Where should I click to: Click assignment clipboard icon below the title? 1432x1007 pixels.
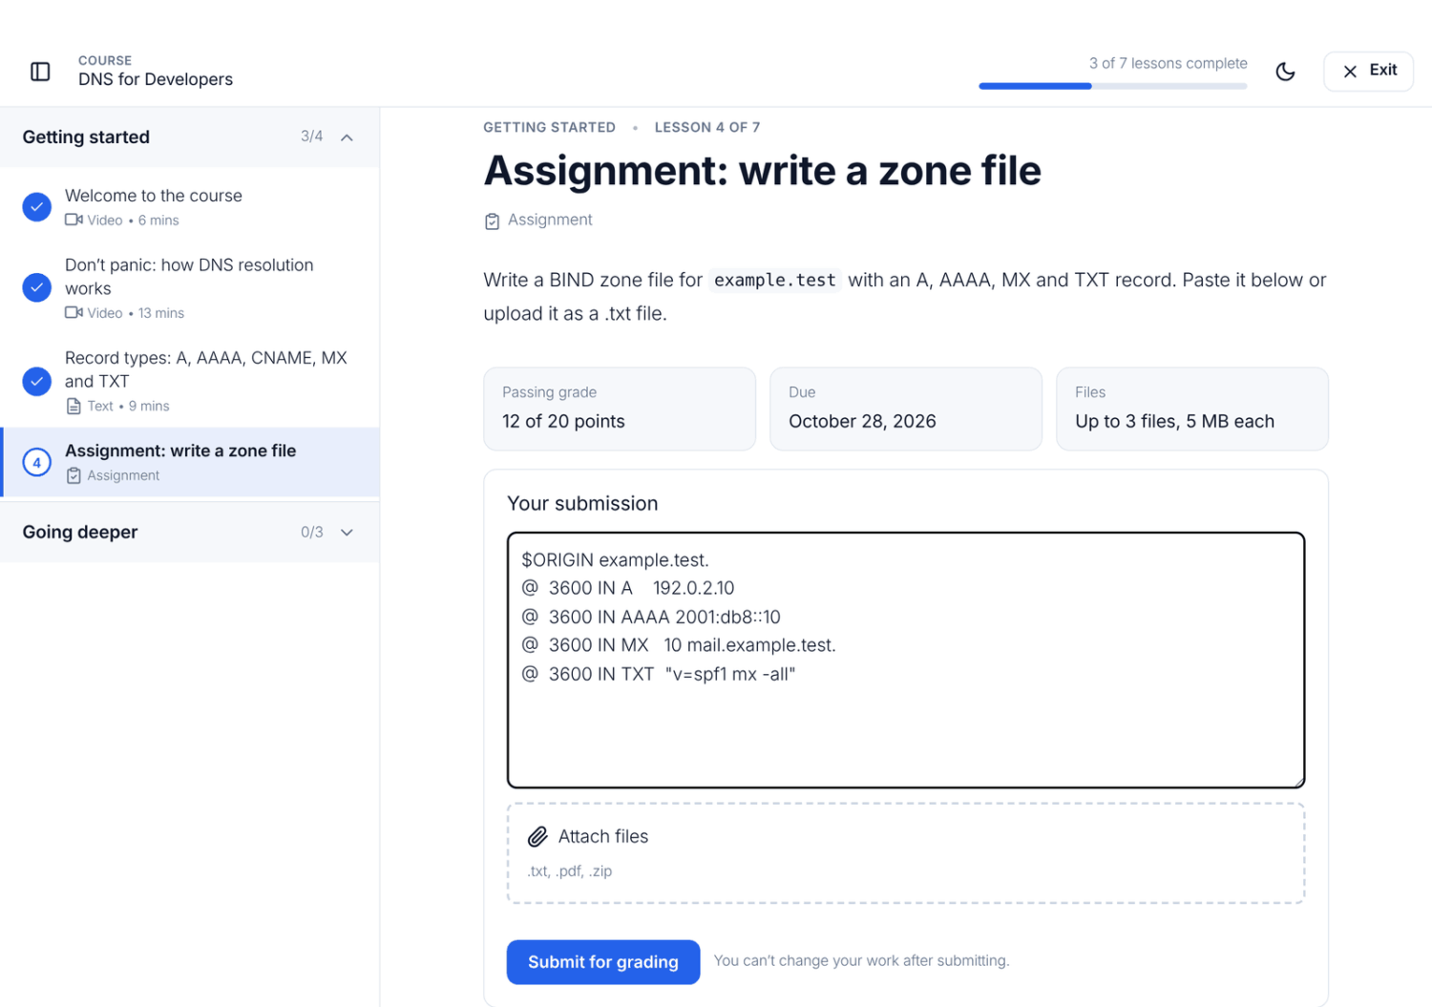tap(492, 221)
